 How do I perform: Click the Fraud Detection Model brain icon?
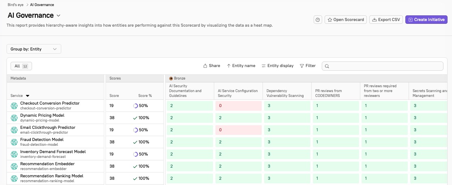(x=14, y=142)
